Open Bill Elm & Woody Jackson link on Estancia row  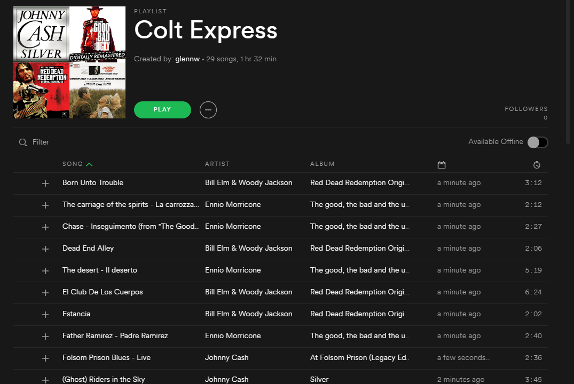pos(249,314)
